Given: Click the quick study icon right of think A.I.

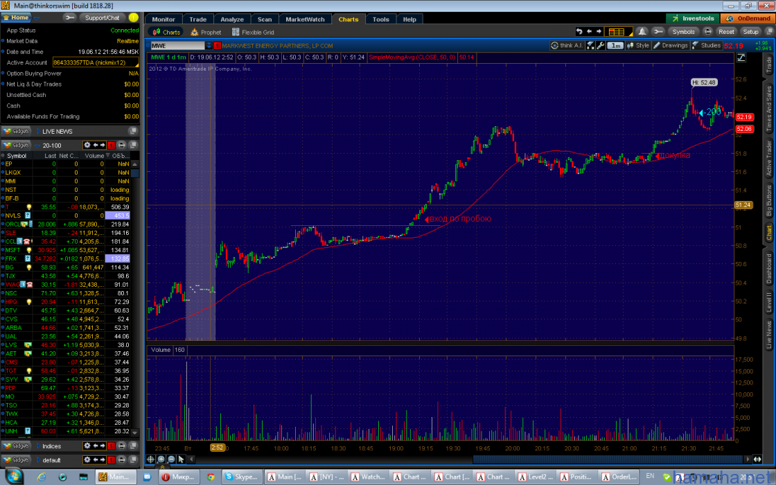Looking at the screenshot, I should (x=590, y=46).
